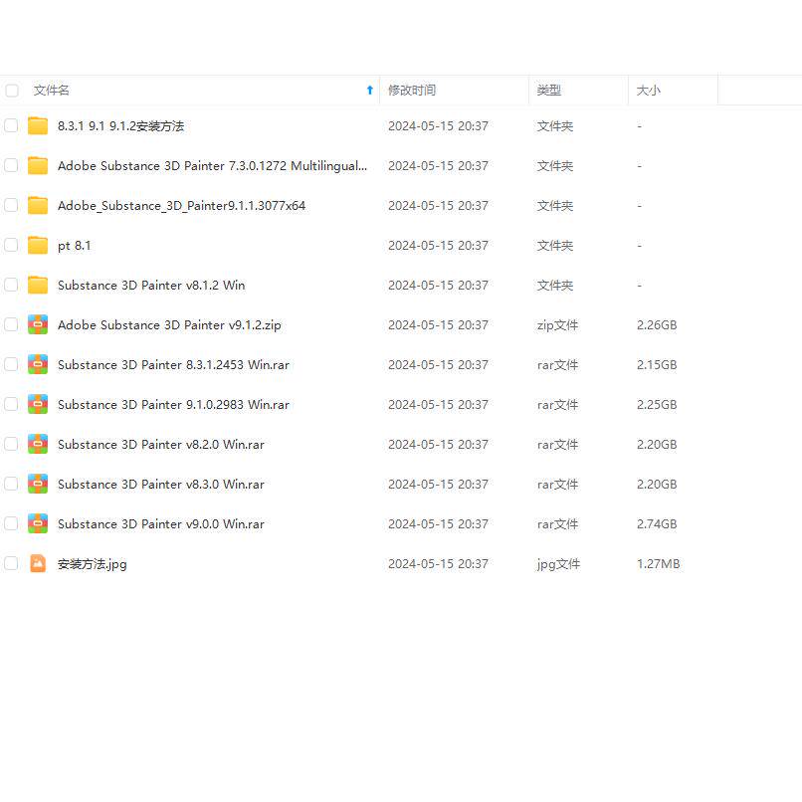Screen dimensions: 802x802
Task: Click the image icon of 安装方法.jpg
Action: click(38, 563)
